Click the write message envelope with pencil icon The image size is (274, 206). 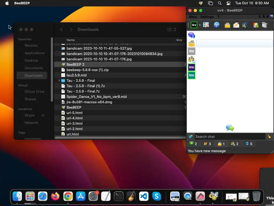pos(236,25)
